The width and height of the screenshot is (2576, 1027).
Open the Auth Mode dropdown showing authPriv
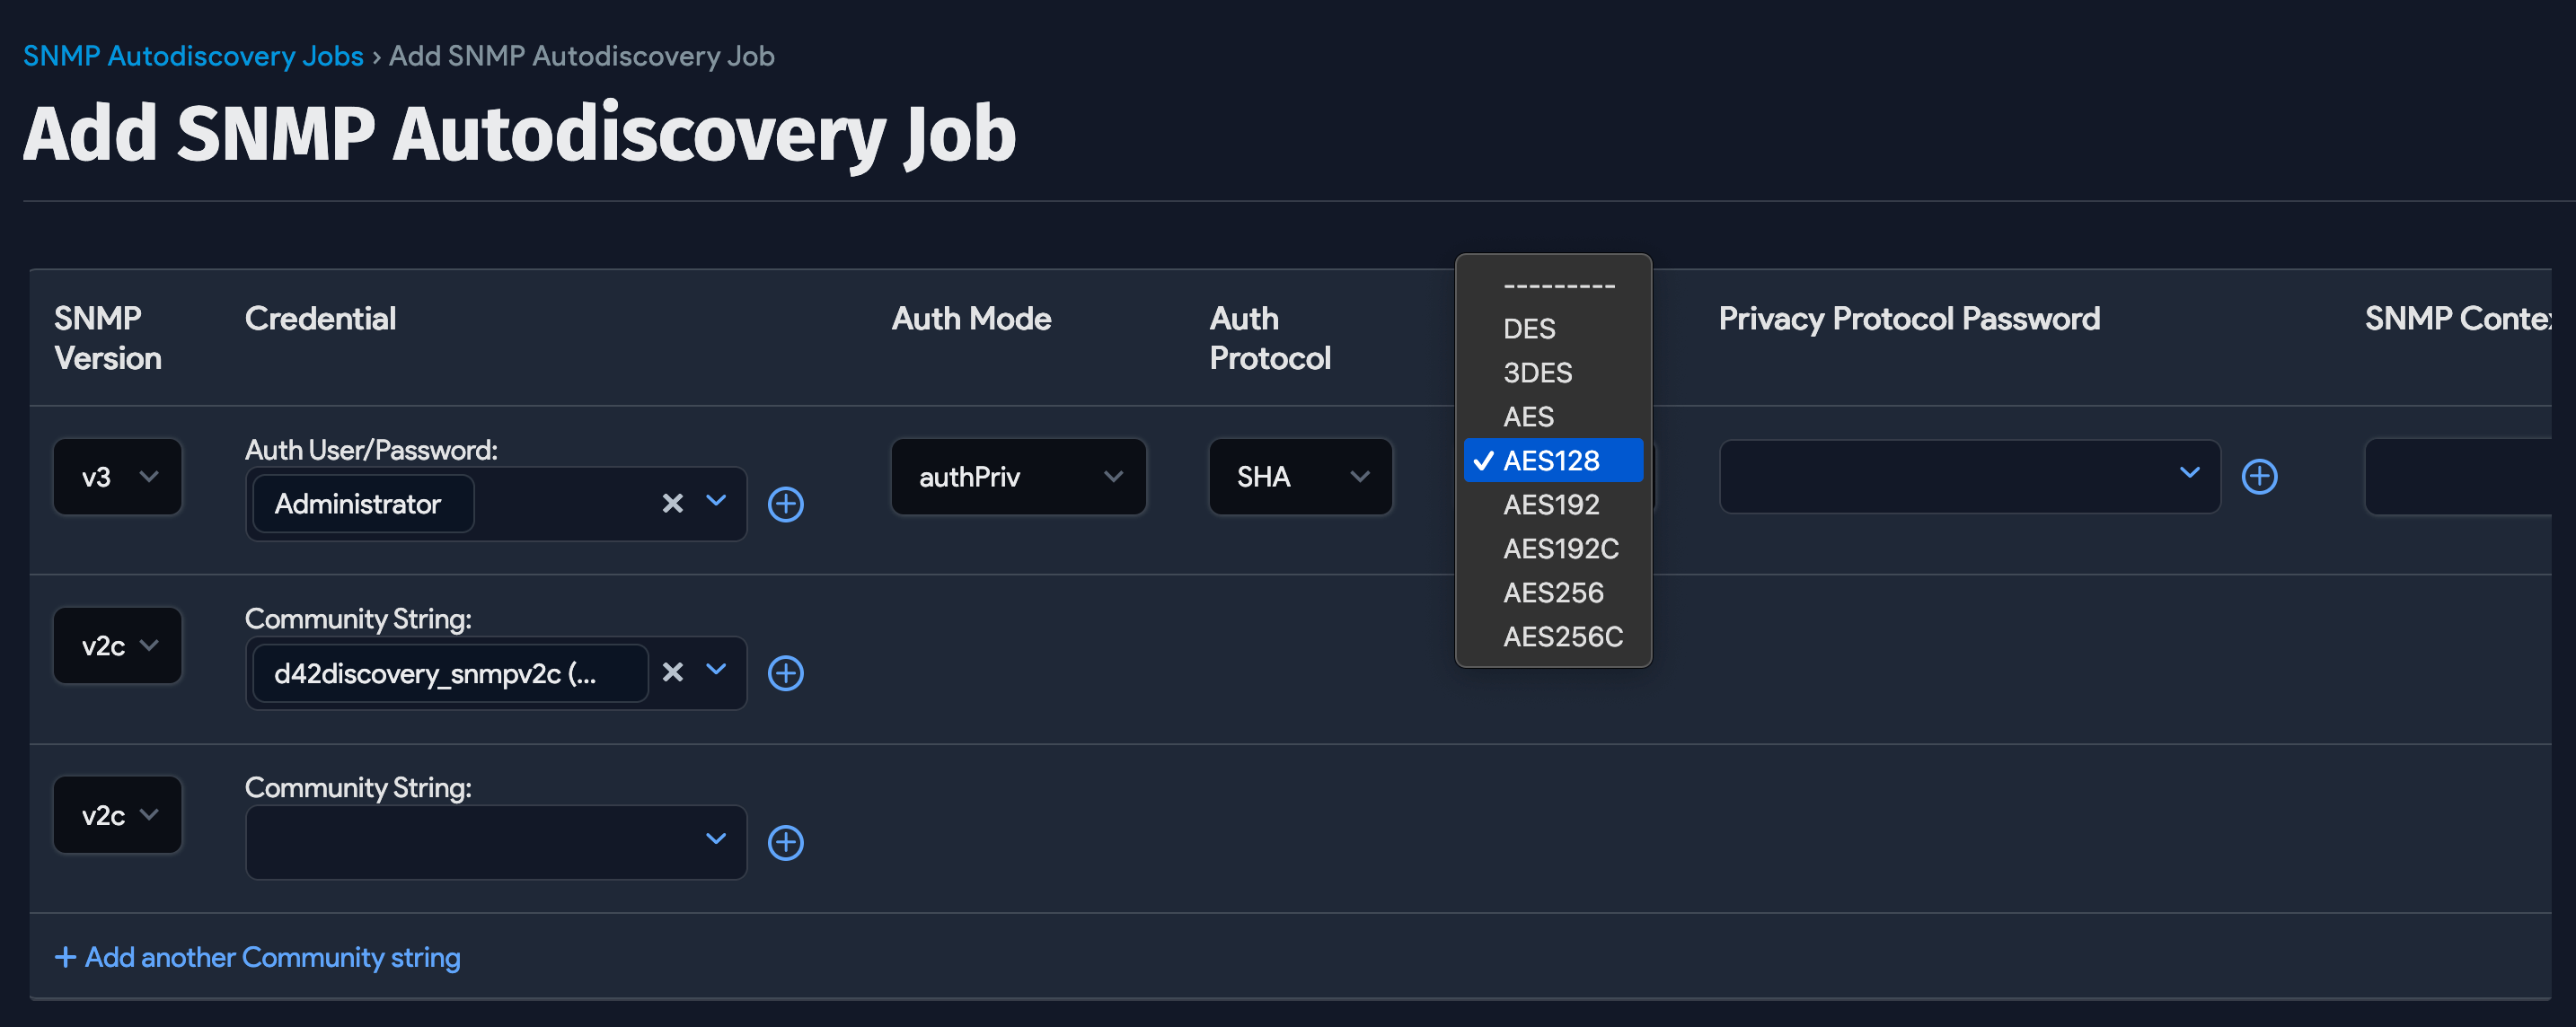pyautogui.click(x=1018, y=477)
